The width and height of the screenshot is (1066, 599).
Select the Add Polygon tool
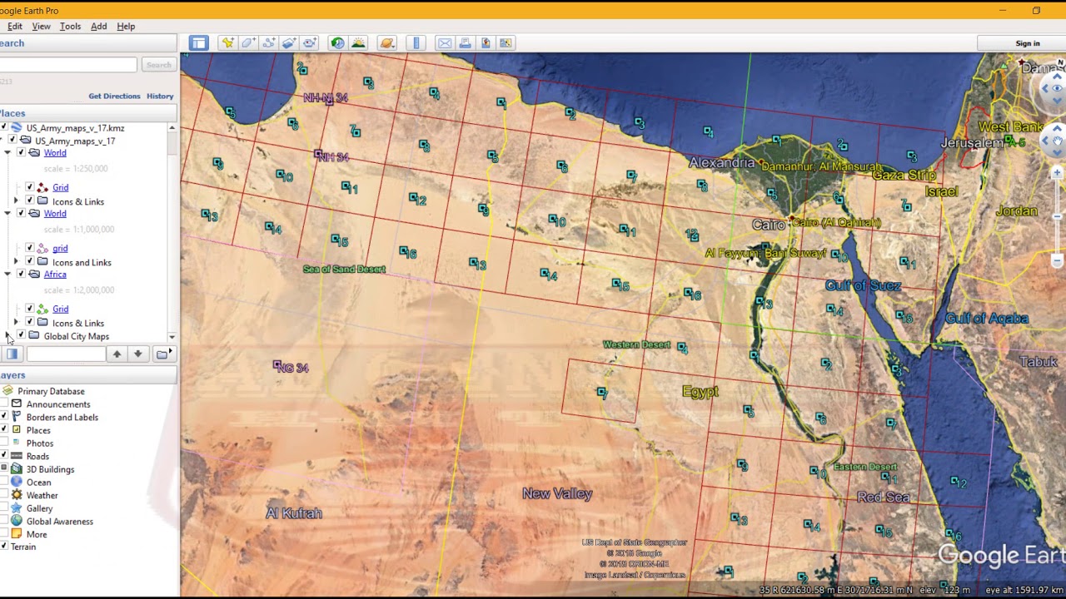248,43
